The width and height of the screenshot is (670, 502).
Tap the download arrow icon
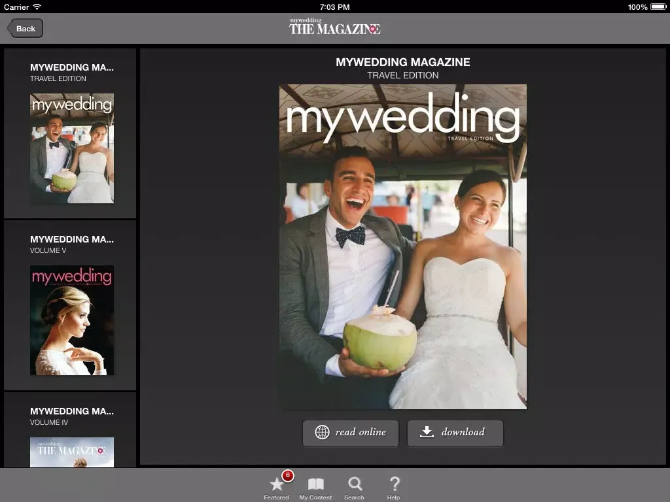tap(427, 432)
